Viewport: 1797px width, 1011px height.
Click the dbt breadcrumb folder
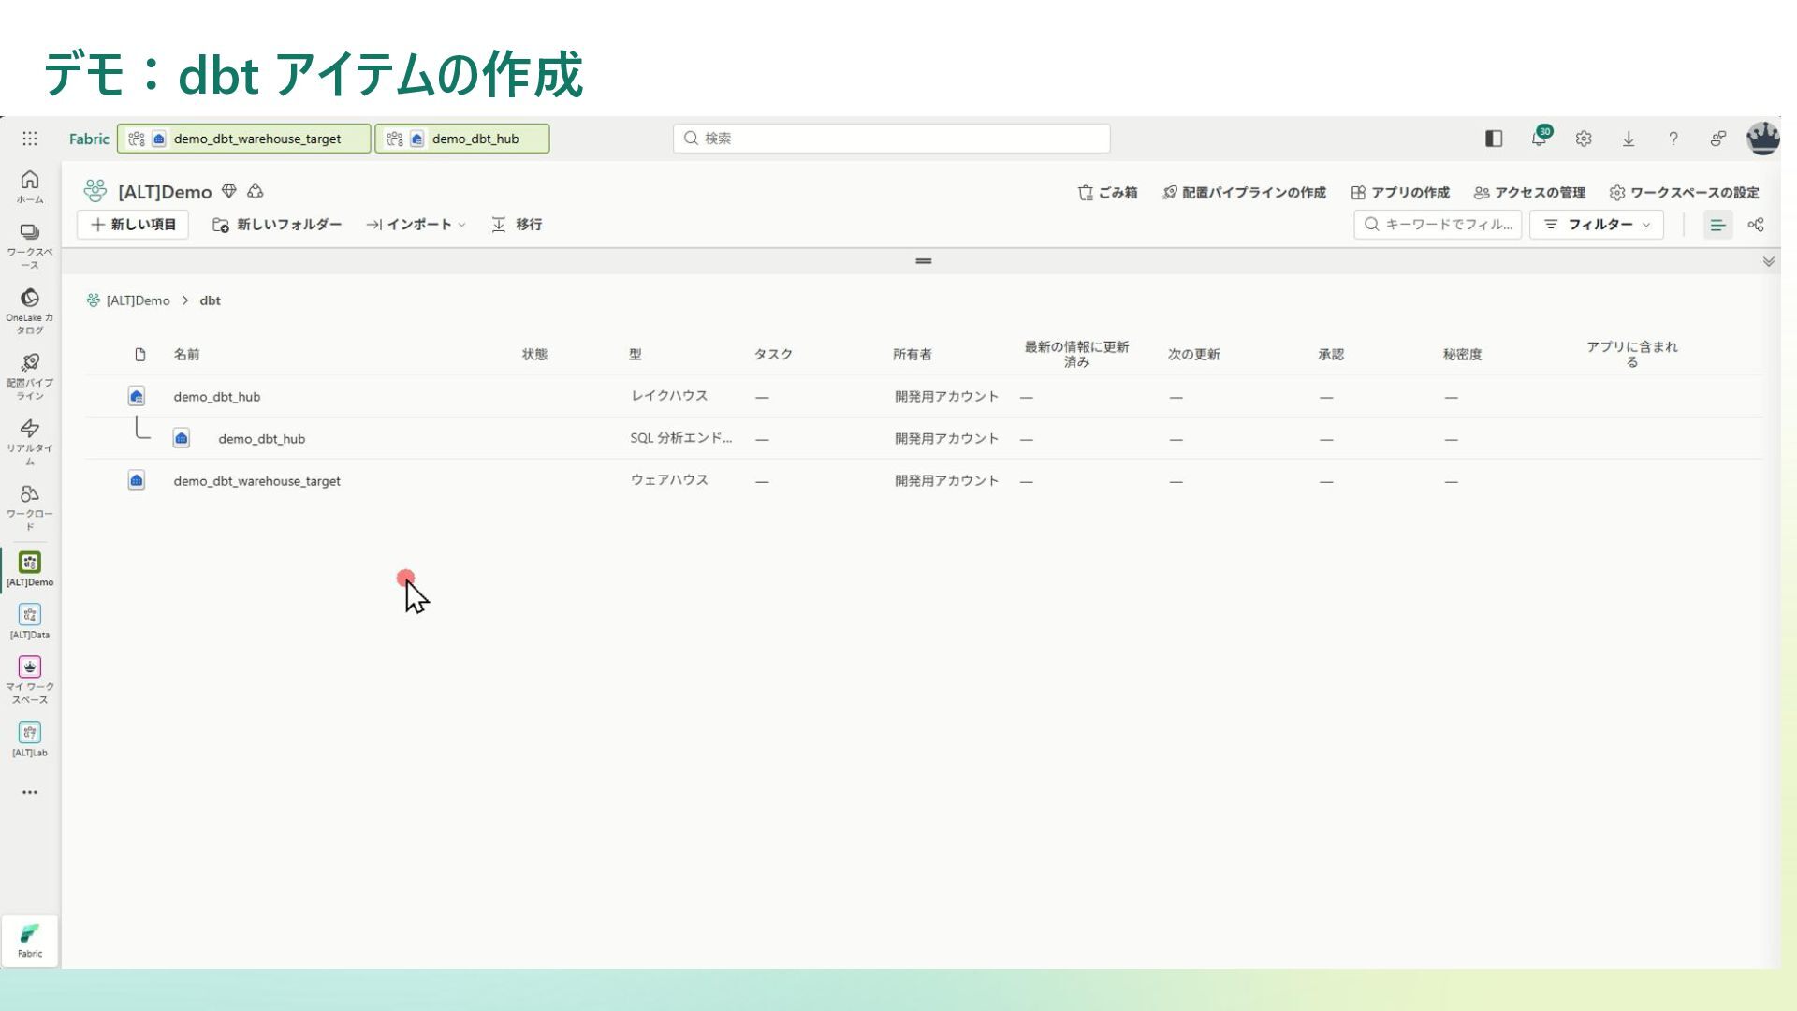[x=210, y=300]
